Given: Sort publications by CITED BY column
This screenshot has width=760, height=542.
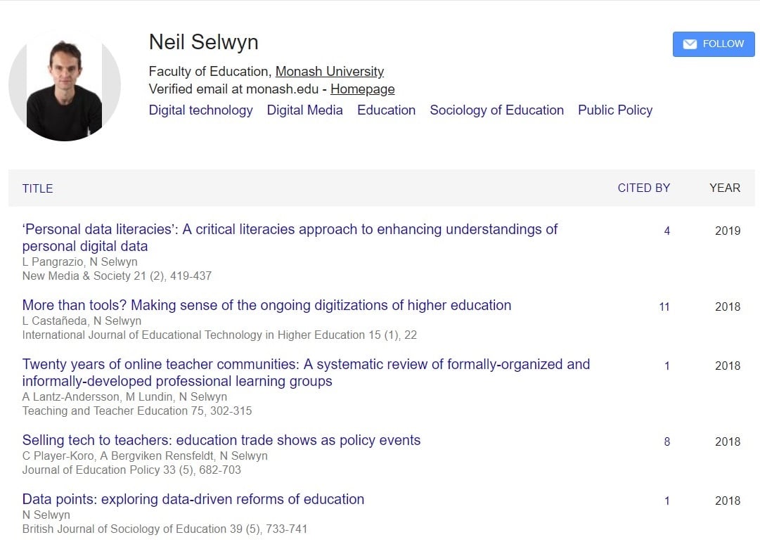Looking at the screenshot, I should tap(643, 188).
